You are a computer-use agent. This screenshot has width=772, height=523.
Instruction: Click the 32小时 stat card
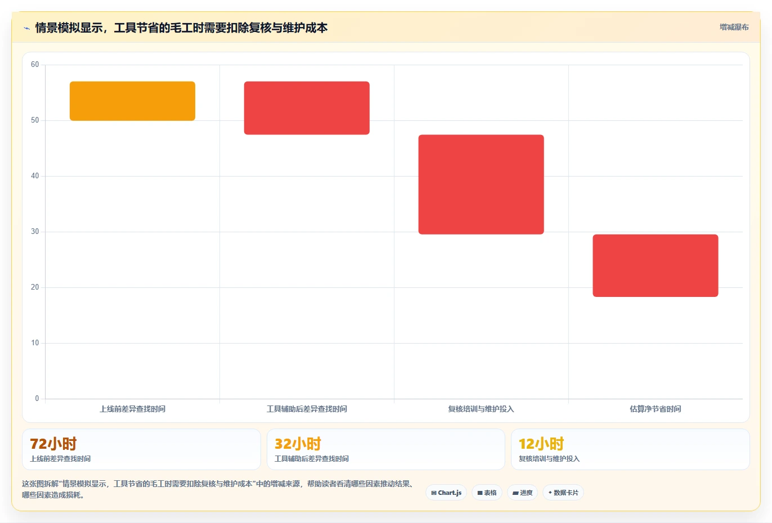[386, 449]
